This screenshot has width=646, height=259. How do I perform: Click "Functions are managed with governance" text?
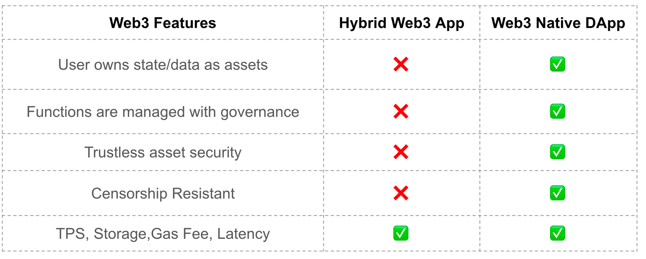tap(163, 112)
